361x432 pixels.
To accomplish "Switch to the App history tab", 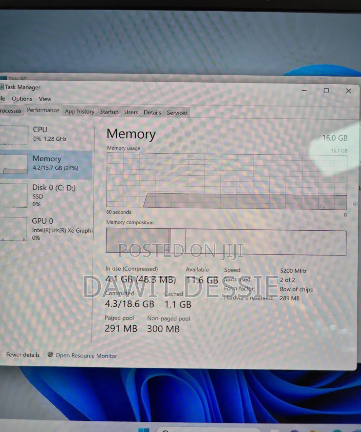I will coord(80,112).
